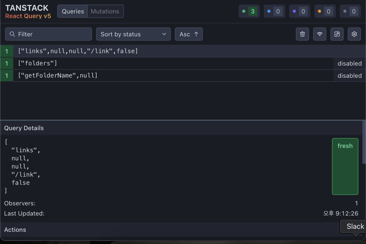Focus the Filter search field
Image resolution: width=366 pixels, height=244 pixels.
coord(49,34)
